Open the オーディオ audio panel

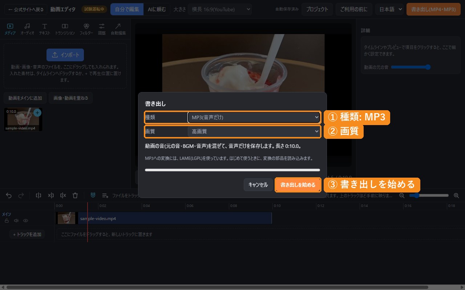tap(27, 29)
